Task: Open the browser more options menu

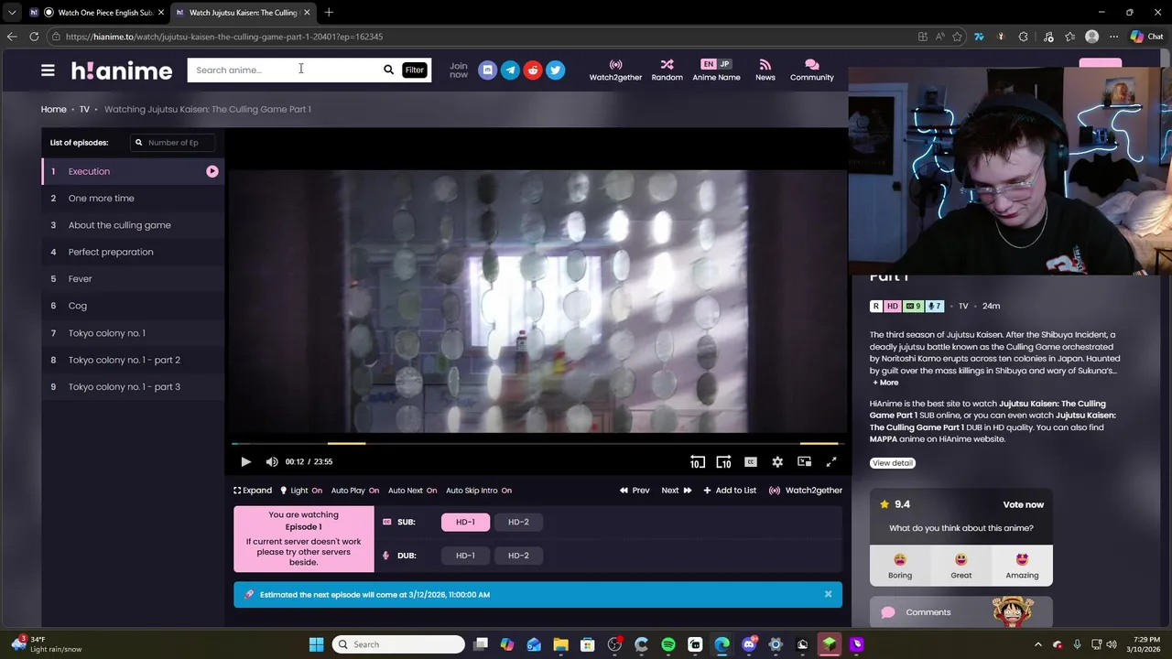Action: [1113, 37]
